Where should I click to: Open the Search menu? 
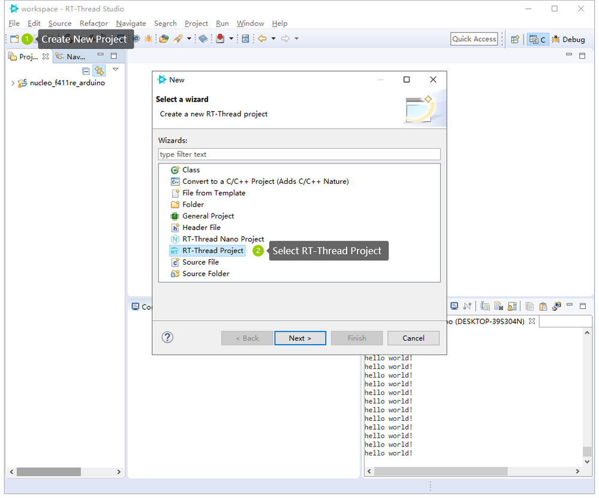click(x=165, y=23)
